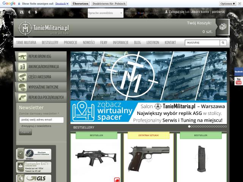Click the helmet icon for Wyposażenie taktyczne

click(x=22, y=87)
